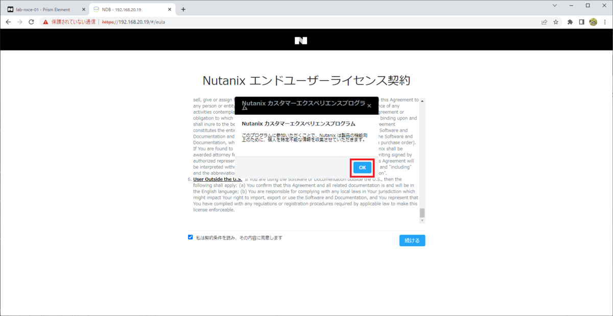This screenshot has height=316, width=613.
Task: Close the lab-nxce-01 Prism Element tab
Action: point(83,9)
